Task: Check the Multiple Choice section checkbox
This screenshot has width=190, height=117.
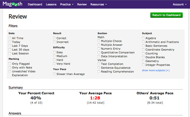Action: click(99, 41)
